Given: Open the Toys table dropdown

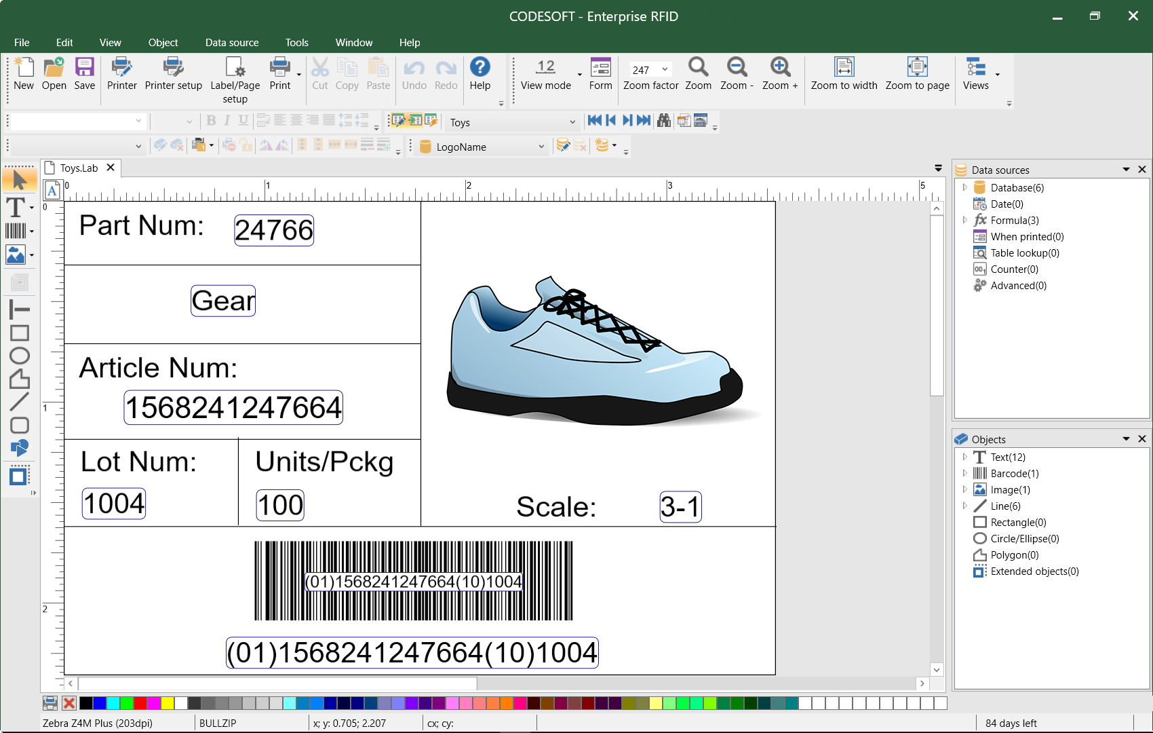Looking at the screenshot, I should point(572,121).
